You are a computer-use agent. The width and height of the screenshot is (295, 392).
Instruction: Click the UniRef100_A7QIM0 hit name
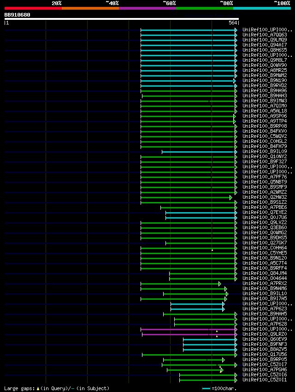(265, 106)
